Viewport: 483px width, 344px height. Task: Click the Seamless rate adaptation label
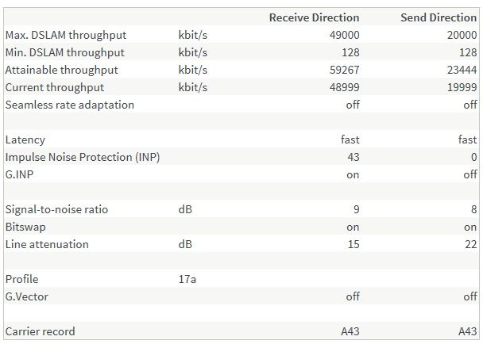[70, 105]
